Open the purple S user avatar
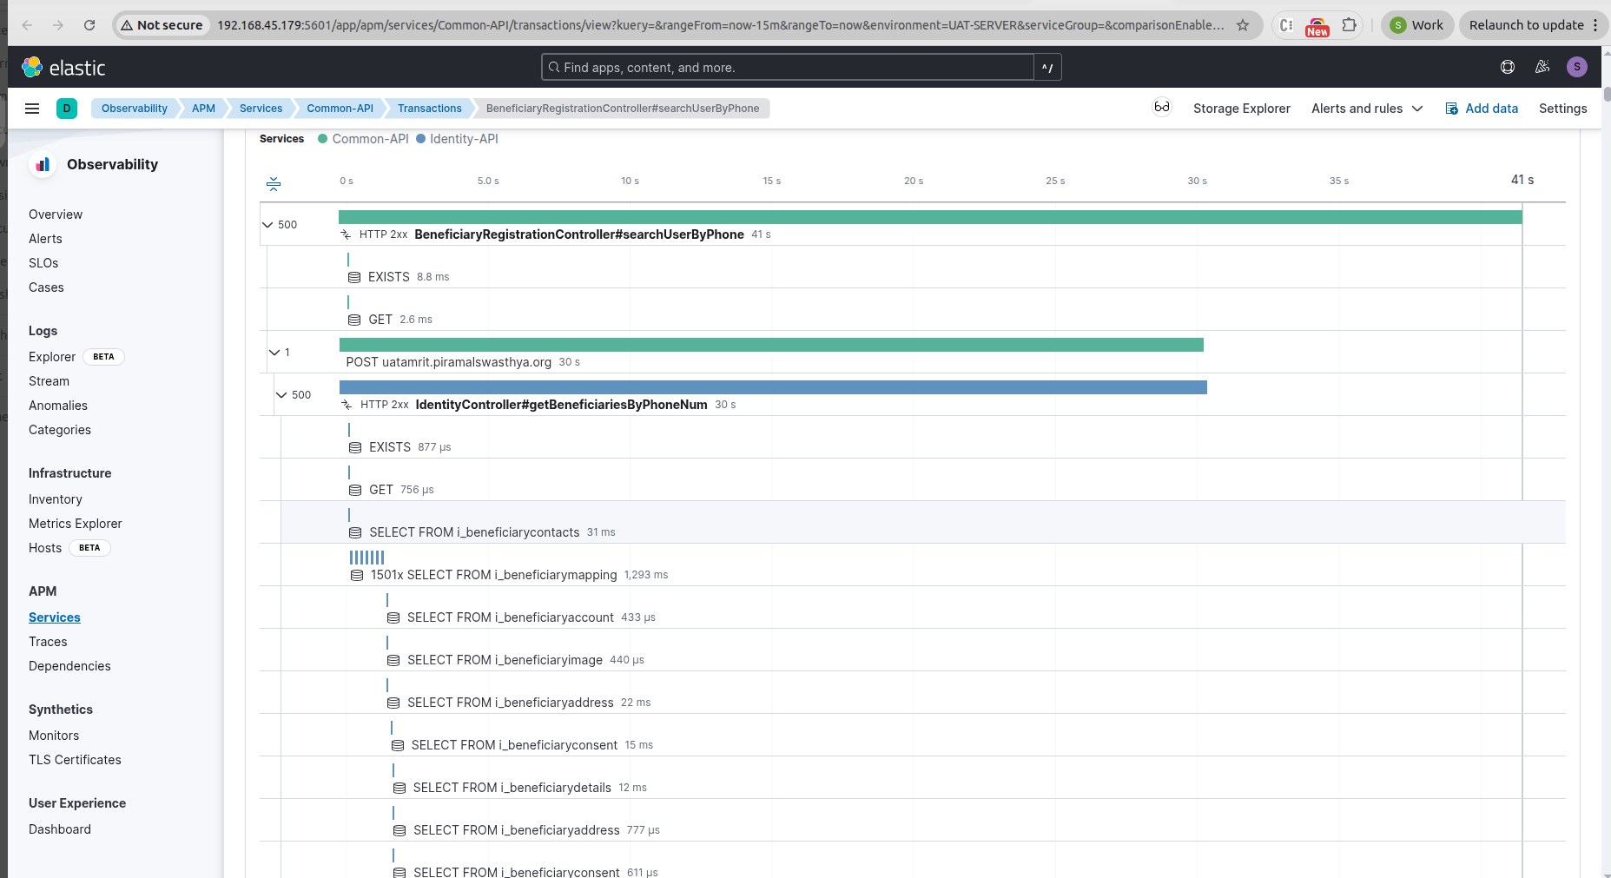Viewport: 1611px width, 878px height. click(1577, 67)
